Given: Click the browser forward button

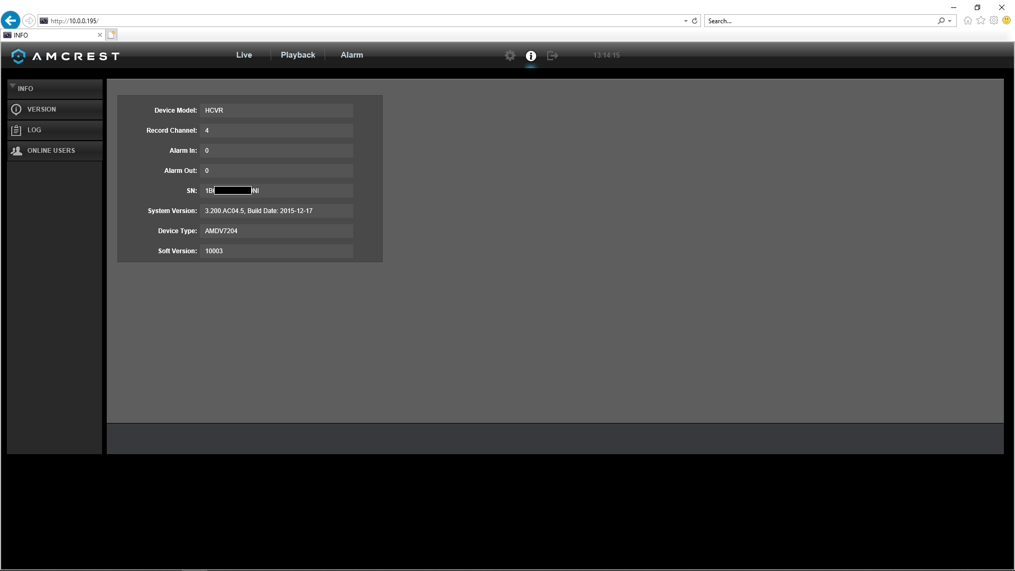Looking at the screenshot, I should coord(29,21).
